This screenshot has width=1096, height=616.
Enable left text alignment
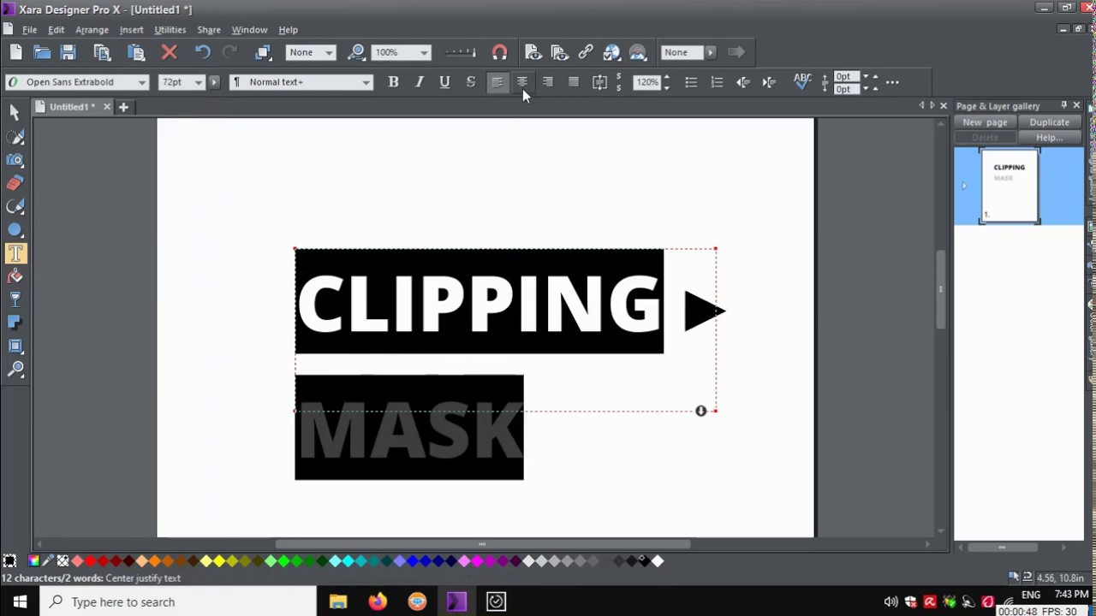(x=497, y=82)
